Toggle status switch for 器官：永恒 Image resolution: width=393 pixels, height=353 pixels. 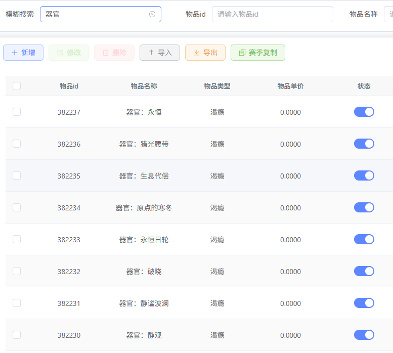(364, 112)
